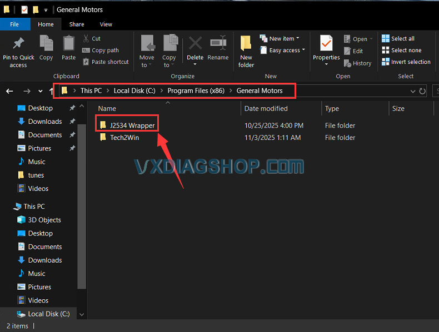
Task: Click Quick Access Toolbar properties checkmark icon
Action: 24,10
